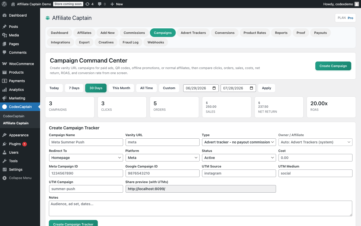Click the WooCommerce icon in sidebar
Image resolution: width=361 pixels, height=226 pixels.
[x=5, y=64]
